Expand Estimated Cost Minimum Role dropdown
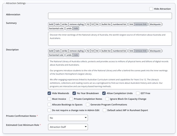 point(68,127)
